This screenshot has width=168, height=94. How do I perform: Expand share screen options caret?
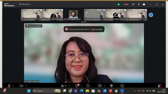[104, 86]
